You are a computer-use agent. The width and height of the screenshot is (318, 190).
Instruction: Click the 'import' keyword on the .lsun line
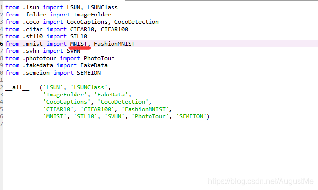pos(53,7)
